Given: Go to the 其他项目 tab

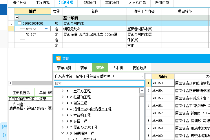Looking at the screenshot, I should 112,3.
